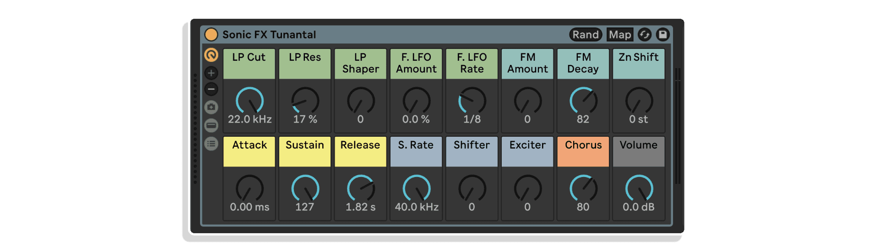This screenshot has width=879, height=252.
Task: Click the 0.0 dB volume value
Action: [639, 207]
